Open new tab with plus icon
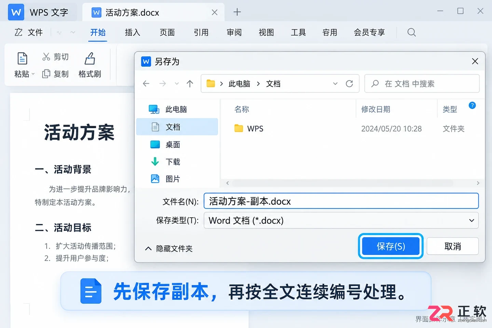 pos(237,12)
